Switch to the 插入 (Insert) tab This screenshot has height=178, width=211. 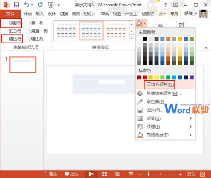pyautogui.click(x=39, y=14)
